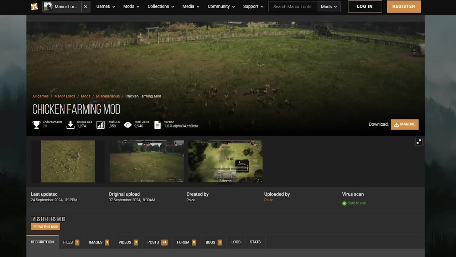Switch to the STATS tab
The image size is (456, 257).
click(x=255, y=242)
